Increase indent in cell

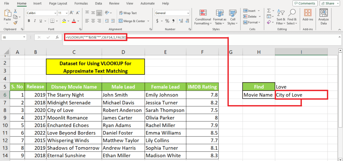coord(113,21)
